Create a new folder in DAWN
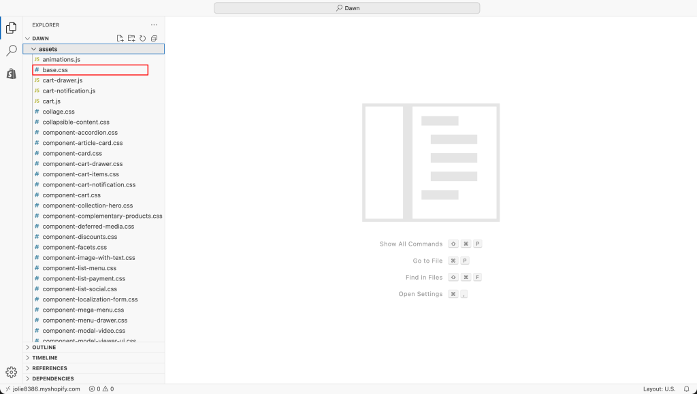 tap(131, 39)
